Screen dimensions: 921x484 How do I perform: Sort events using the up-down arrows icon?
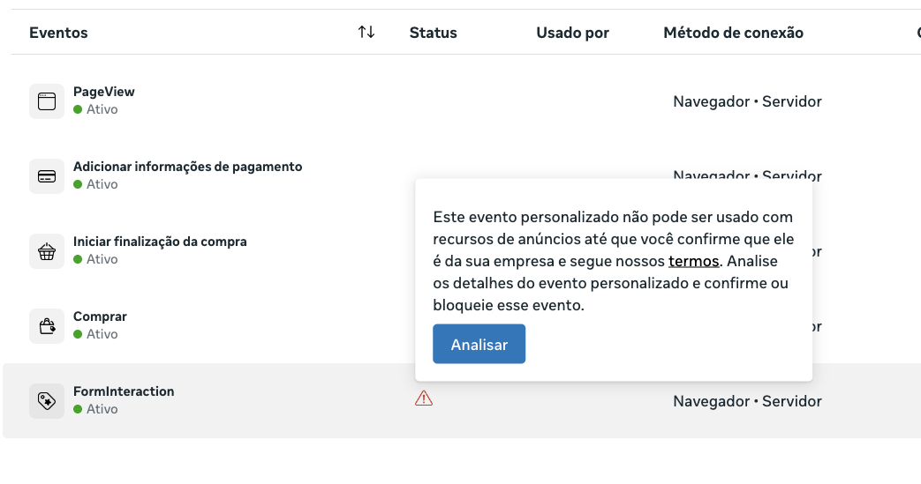click(x=366, y=33)
